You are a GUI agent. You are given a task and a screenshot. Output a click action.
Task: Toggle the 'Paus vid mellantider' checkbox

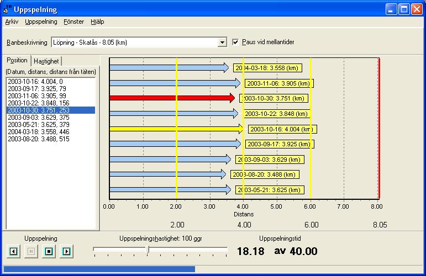click(235, 42)
